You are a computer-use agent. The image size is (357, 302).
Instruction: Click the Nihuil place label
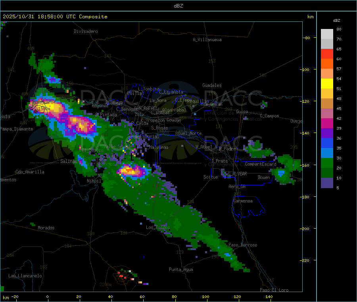[94, 181]
